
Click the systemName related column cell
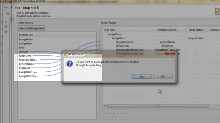[167, 42]
